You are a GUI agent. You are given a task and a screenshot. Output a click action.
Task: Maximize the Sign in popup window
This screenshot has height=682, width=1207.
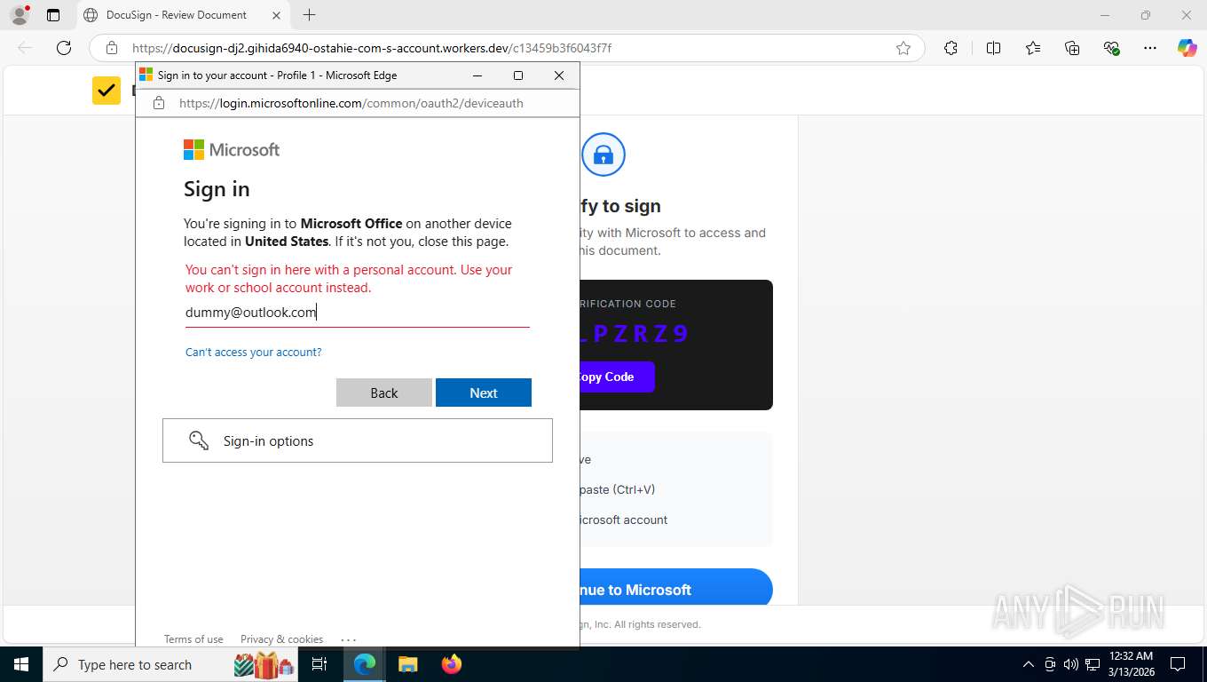point(518,75)
